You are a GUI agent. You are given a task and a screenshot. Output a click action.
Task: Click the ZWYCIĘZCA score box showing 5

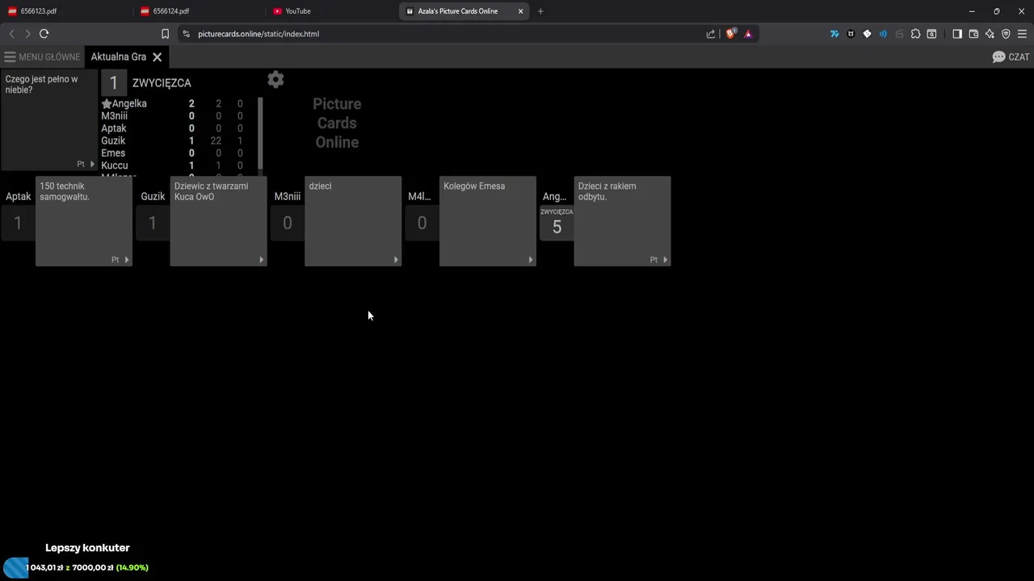click(557, 224)
